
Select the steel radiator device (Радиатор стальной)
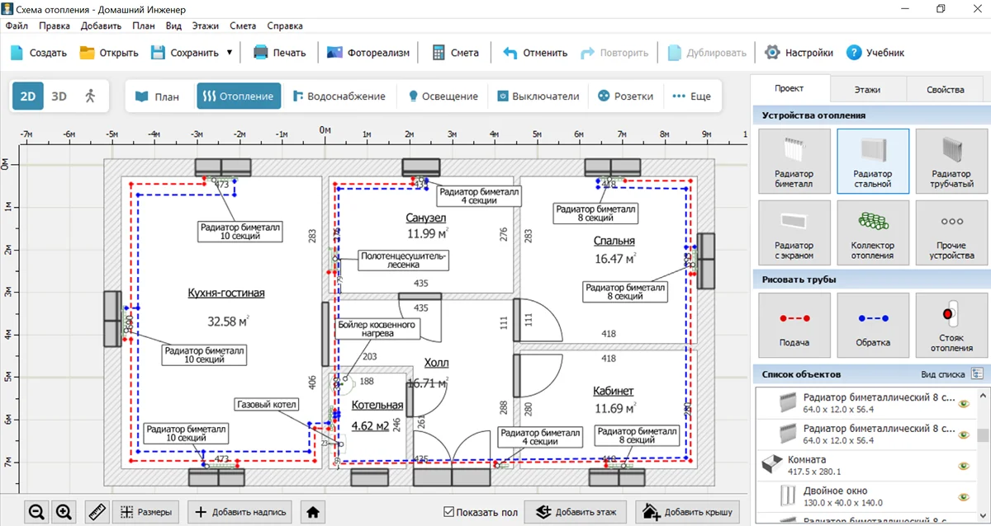tap(872, 161)
